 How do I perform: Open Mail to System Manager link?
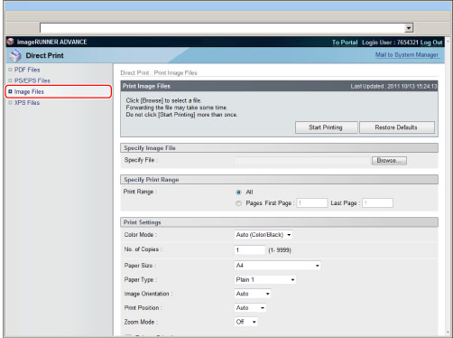(407, 55)
